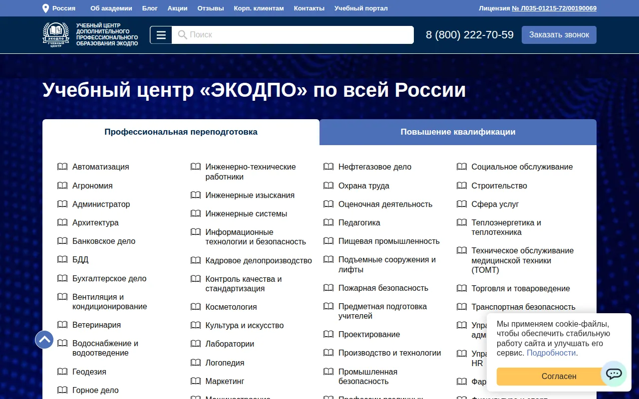This screenshot has width=639, height=399.
Task: Open Об академии in top menu
Action: click(111, 8)
